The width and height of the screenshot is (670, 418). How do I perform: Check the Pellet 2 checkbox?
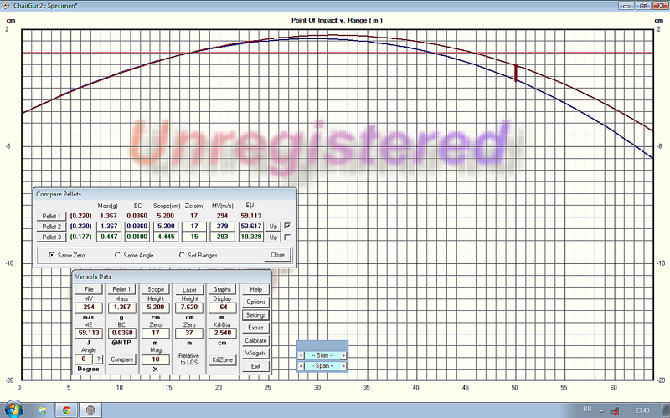(x=287, y=226)
